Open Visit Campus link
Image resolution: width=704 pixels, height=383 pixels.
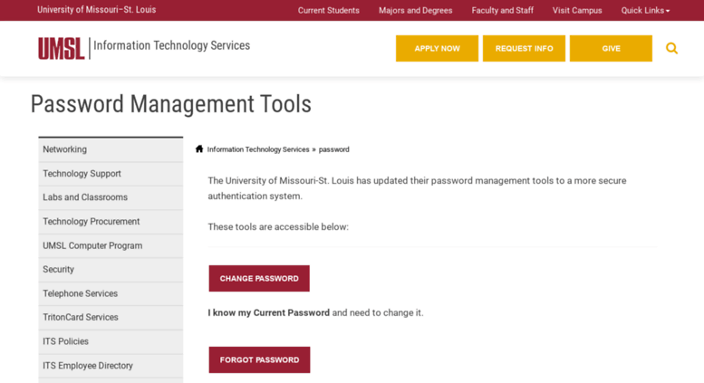(x=577, y=10)
